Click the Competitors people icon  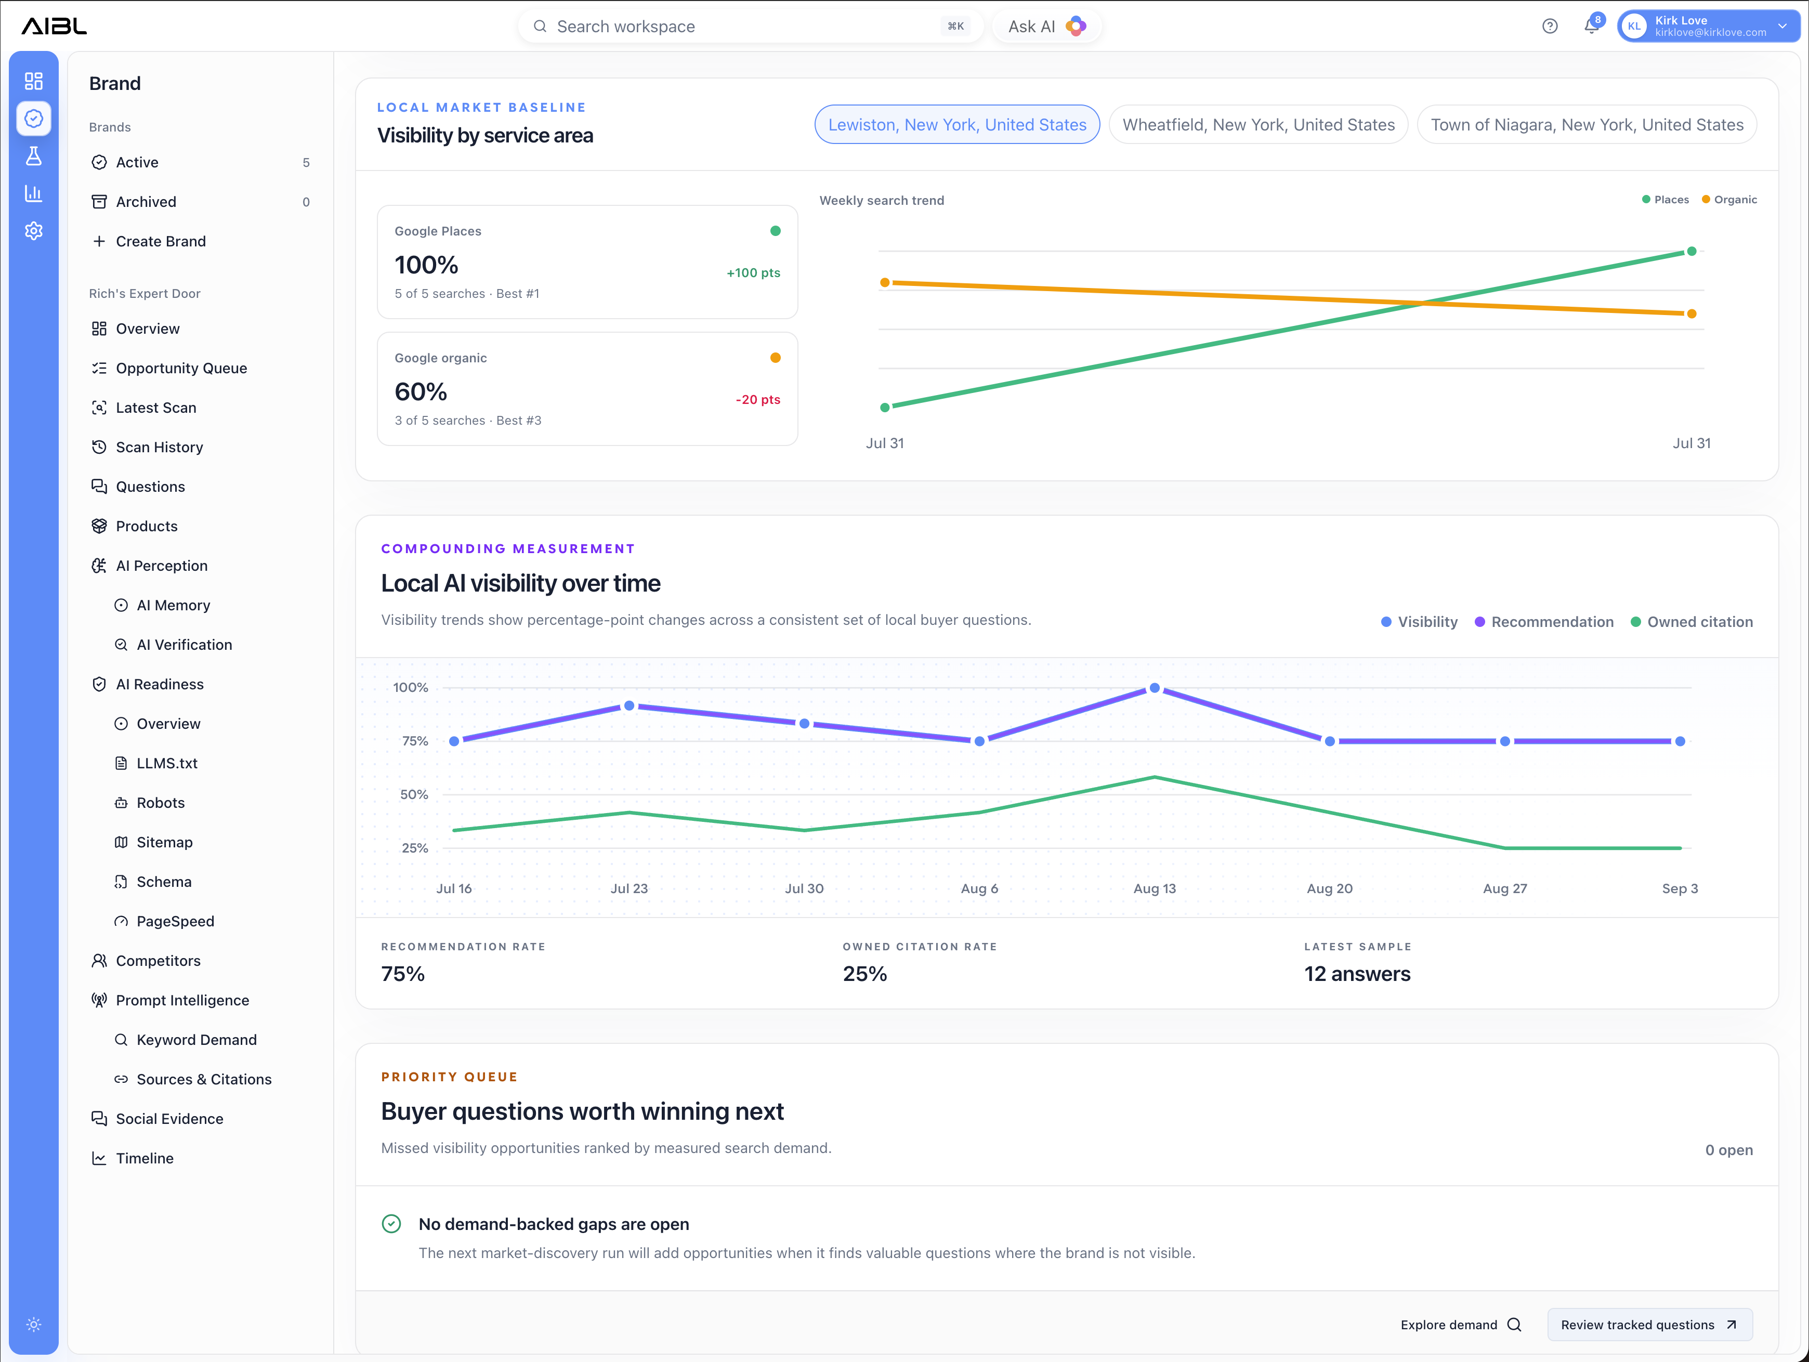(x=99, y=960)
